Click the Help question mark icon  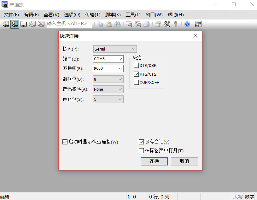tap(187, 24)
